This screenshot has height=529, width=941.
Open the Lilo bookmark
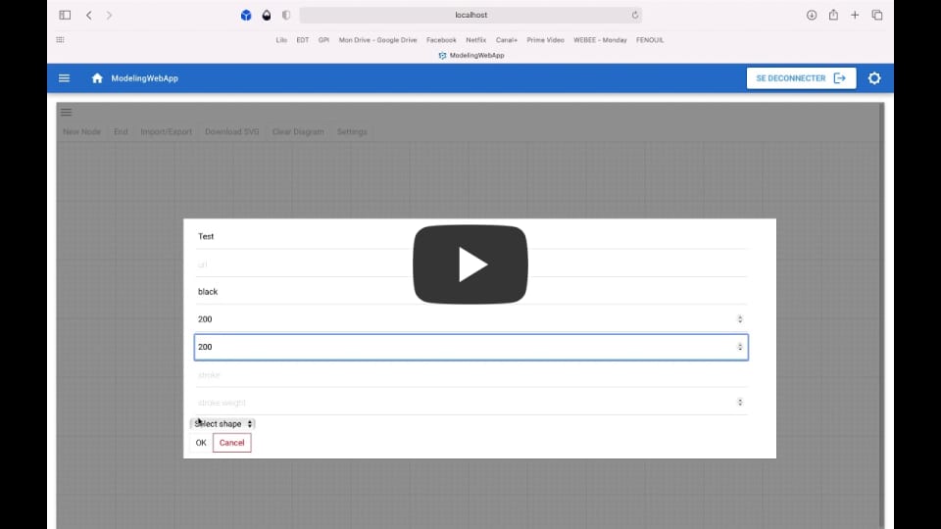click(281, 40)
